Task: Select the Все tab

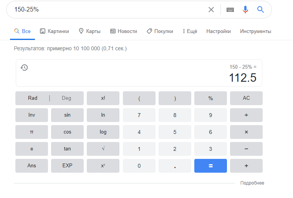Action: coord(22,31)
